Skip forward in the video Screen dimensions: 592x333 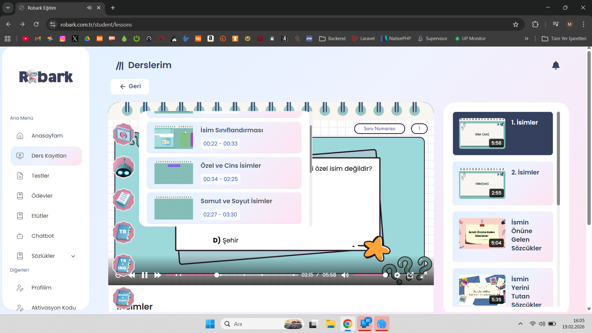[158, 275]
